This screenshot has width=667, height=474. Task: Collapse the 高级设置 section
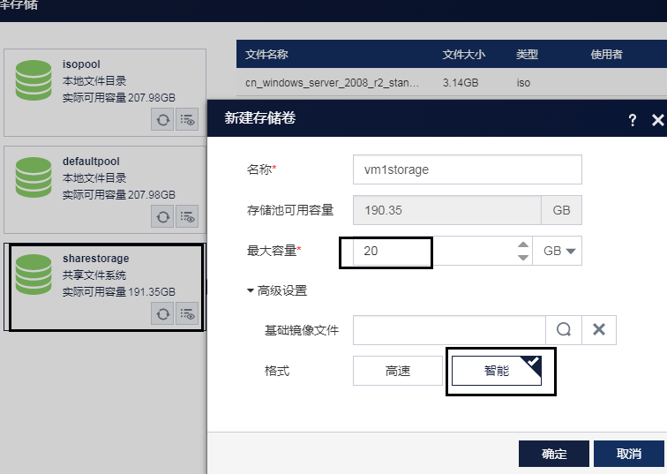tap(277, 290)
